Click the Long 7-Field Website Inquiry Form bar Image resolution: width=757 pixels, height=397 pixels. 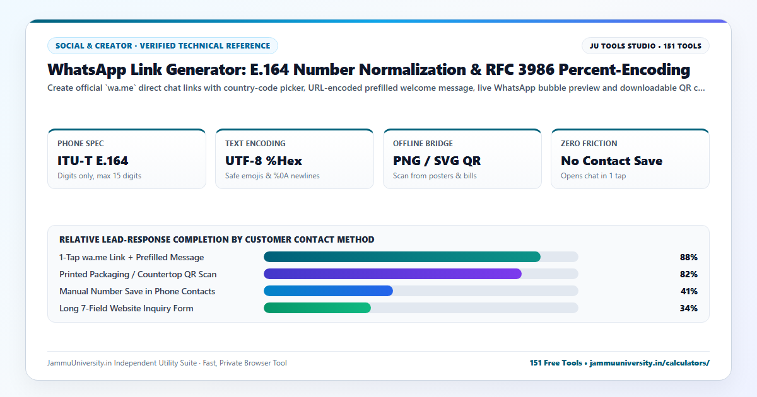[421, 308]
